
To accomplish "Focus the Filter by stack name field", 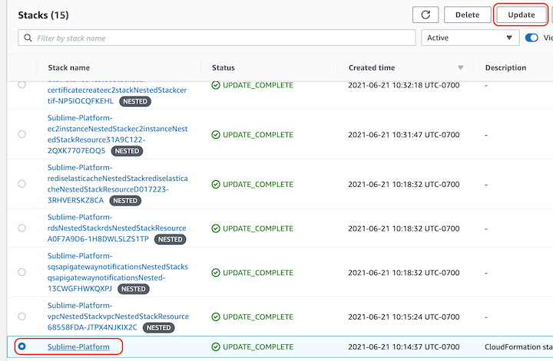I will click(217, 38).
